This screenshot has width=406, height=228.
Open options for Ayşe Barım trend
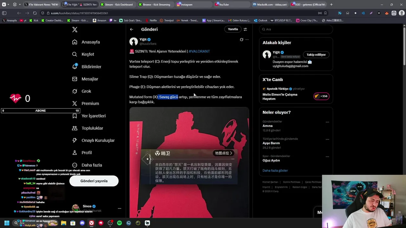(x=327, y=139)
